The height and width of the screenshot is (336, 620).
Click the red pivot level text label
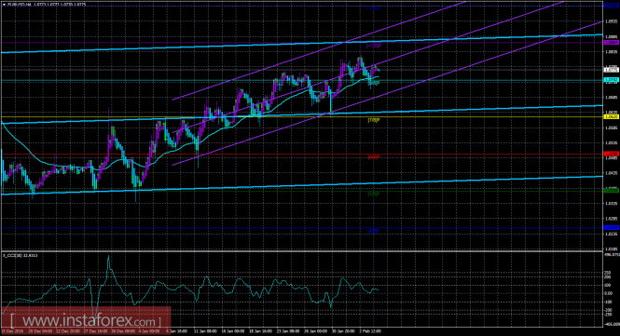click(373, 156)
